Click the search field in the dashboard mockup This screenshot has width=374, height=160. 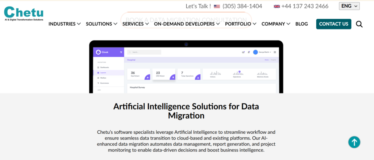[144, 52]
